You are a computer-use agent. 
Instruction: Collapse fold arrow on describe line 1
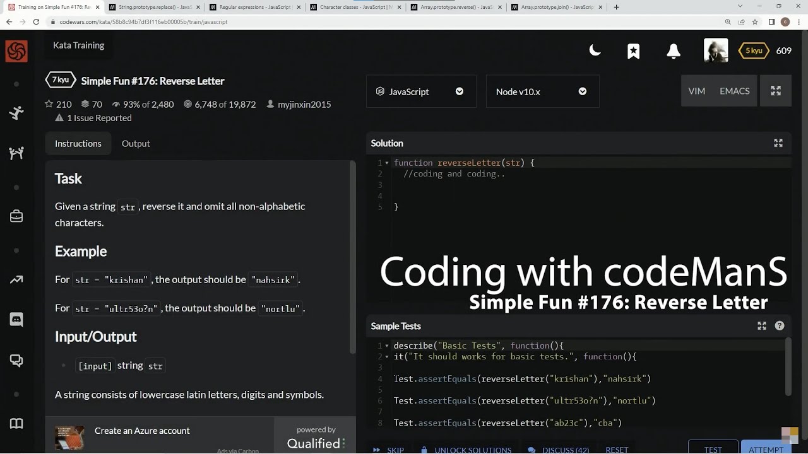point(387,346)
